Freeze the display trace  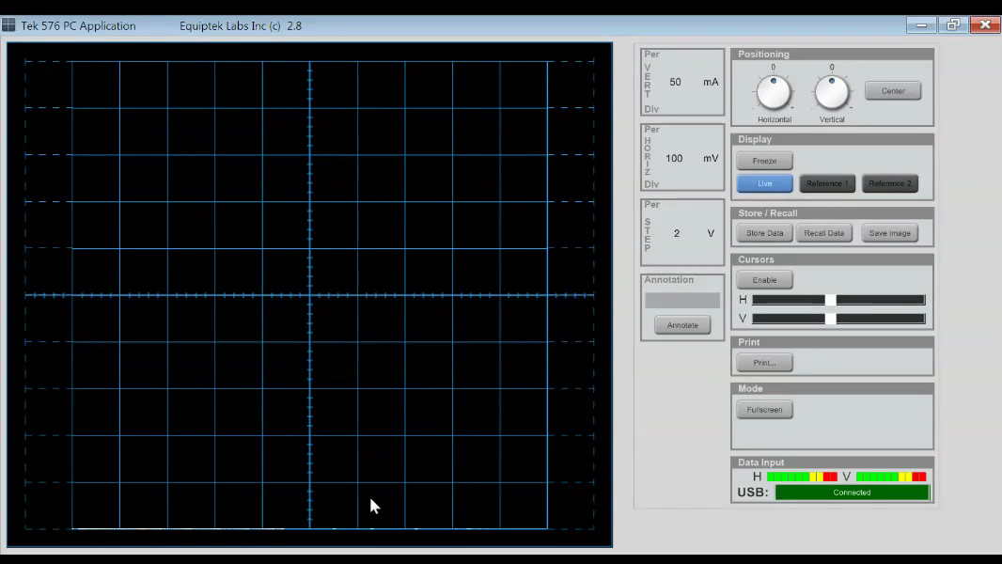point(764,161)
